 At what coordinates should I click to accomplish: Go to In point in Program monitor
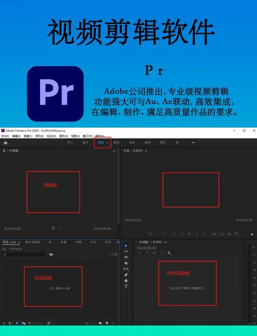pyautogui.click(x=175, y=234)
